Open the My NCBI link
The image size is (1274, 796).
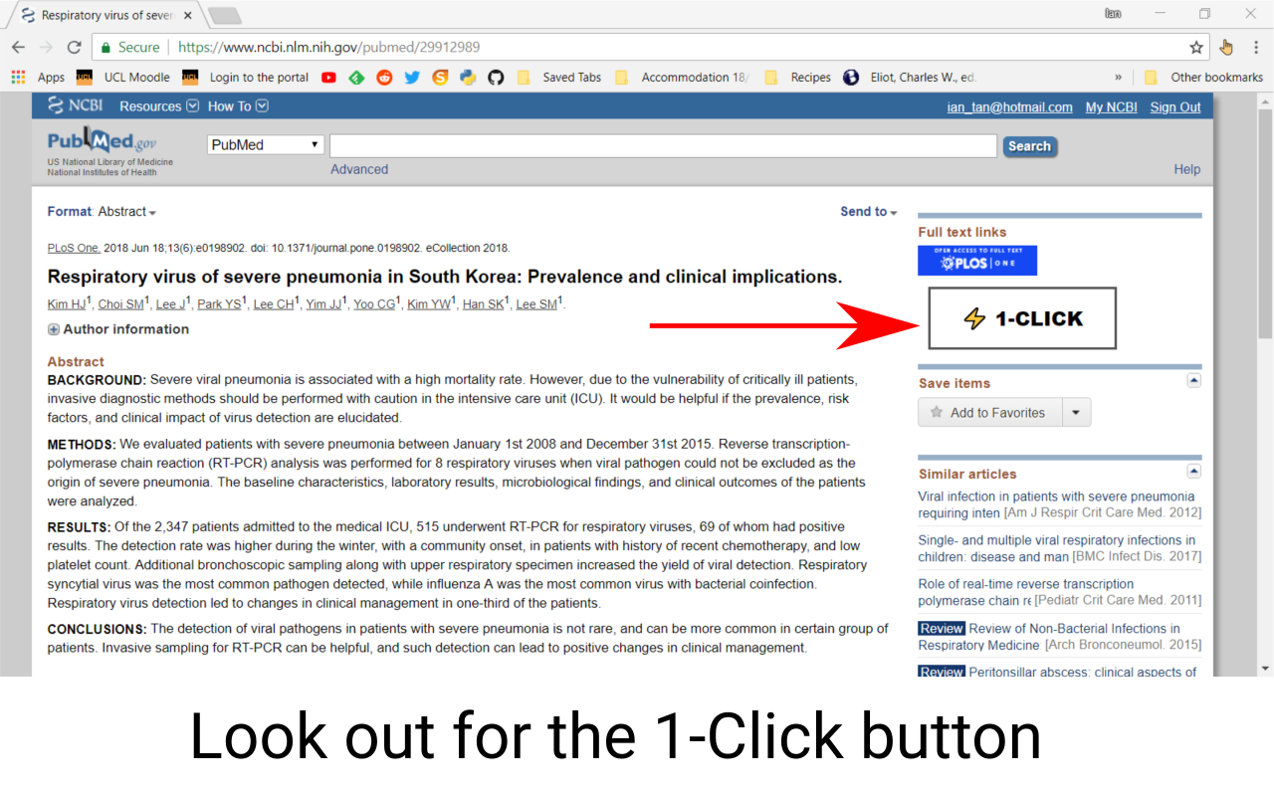[1111, 107]
